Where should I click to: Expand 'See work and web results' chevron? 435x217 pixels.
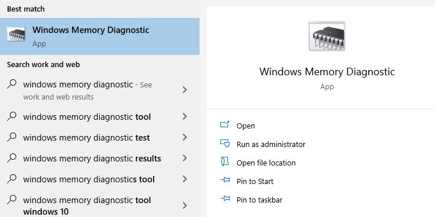click(185, 90)
